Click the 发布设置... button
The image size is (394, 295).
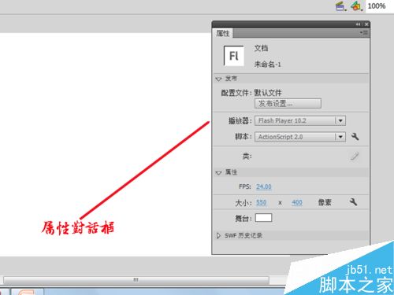(x=288, y=104)
